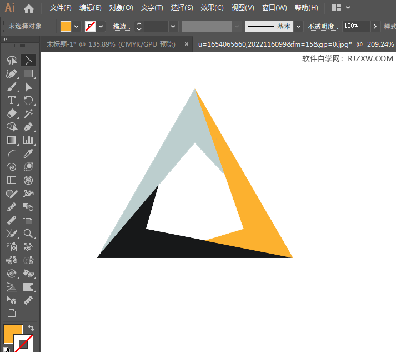Activate the Zoom magnifier tool
396x352 pixels.
tap(28, 234)
